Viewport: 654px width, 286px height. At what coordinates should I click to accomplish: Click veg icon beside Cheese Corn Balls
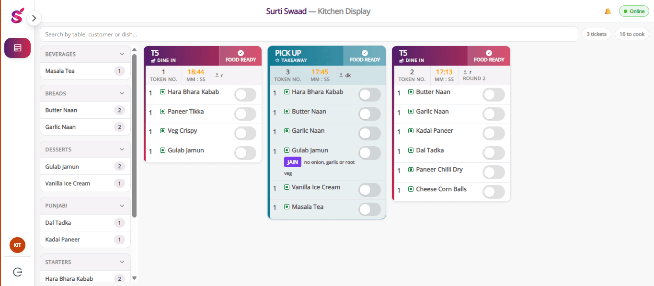(411, 189)
